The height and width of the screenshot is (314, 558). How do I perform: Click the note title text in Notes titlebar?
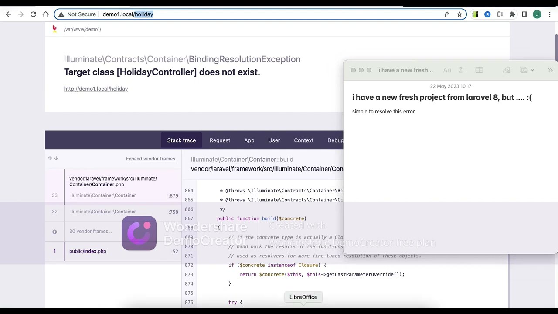(x=405, y=70)
